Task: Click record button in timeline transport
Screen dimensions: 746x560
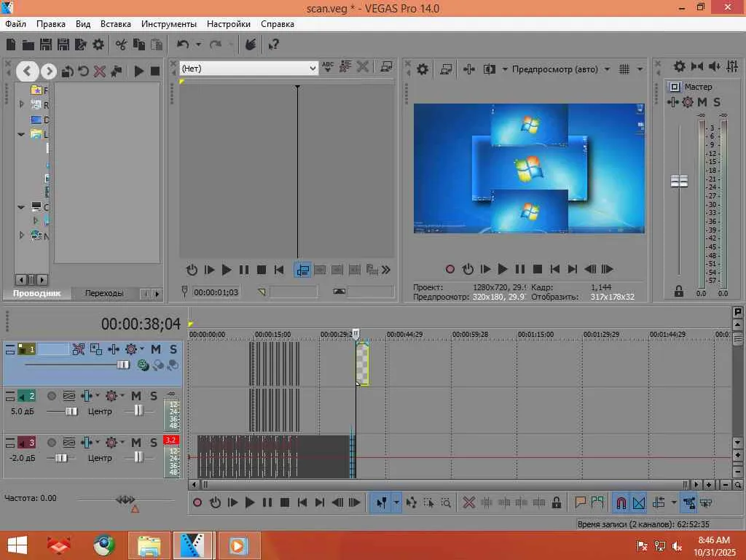Action: pyautogui.click(x=197, y=502)
